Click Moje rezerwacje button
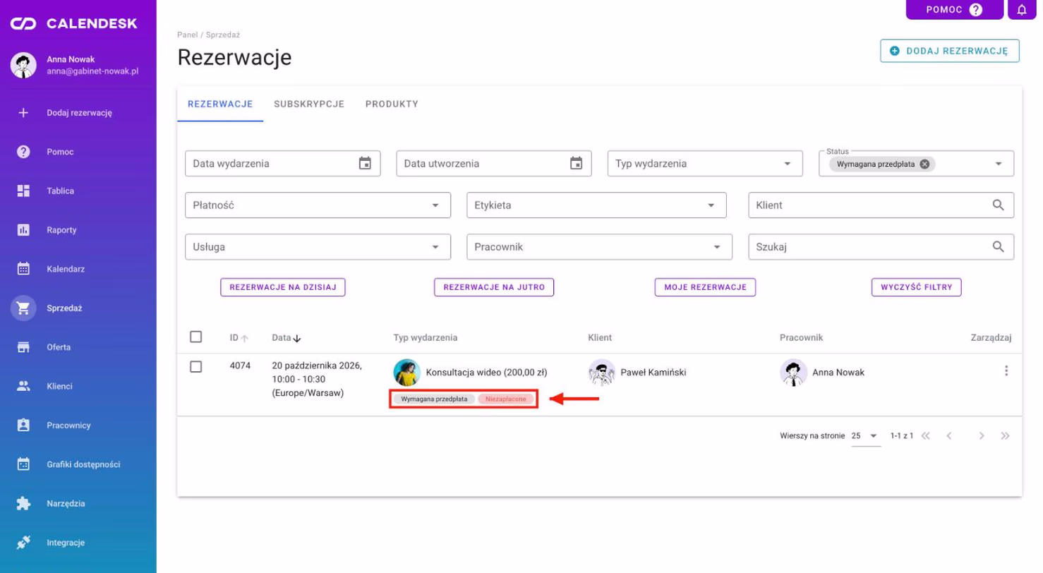Viewport: 1043px width, 573px height. (706, 287)
